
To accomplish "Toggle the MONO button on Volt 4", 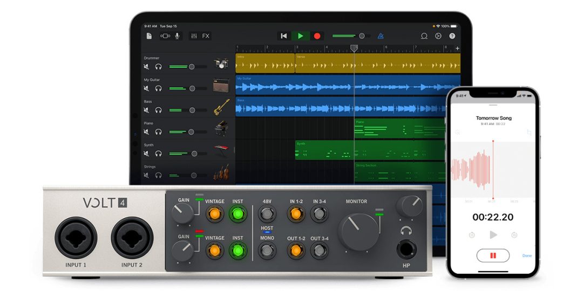I will (267, 251).
